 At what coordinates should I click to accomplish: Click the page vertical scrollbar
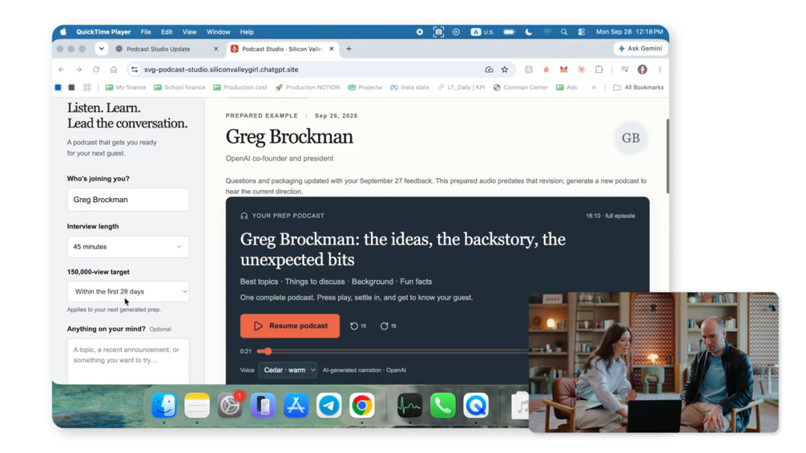pos(667,156)
